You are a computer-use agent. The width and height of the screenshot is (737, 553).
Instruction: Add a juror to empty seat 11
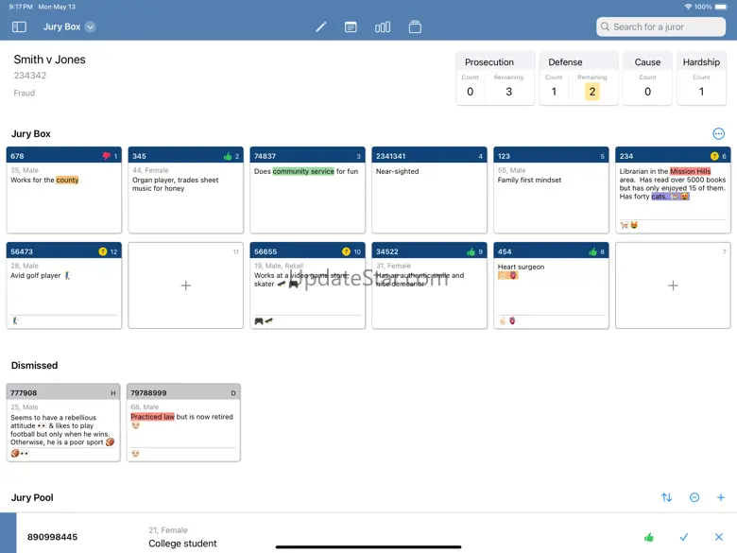[x=185, y=285]
